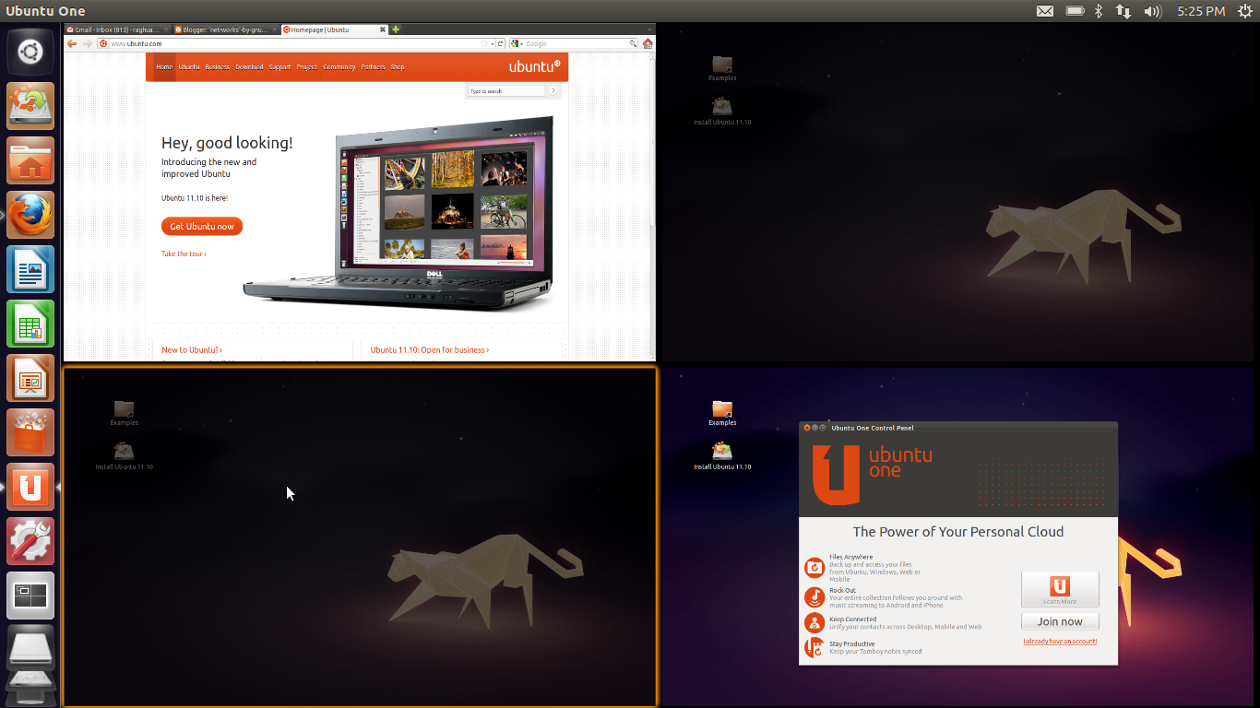
Task: Click Firefox's home button
Action: click(x=647, y=42)
